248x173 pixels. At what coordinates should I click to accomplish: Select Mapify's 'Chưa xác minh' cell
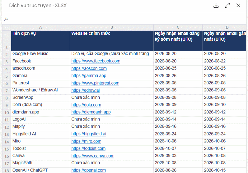click(x=112, y=127)
